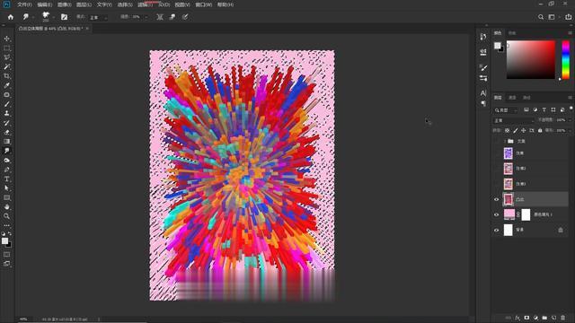Open the 窗口 (Window) menu

tap(204, 4)
